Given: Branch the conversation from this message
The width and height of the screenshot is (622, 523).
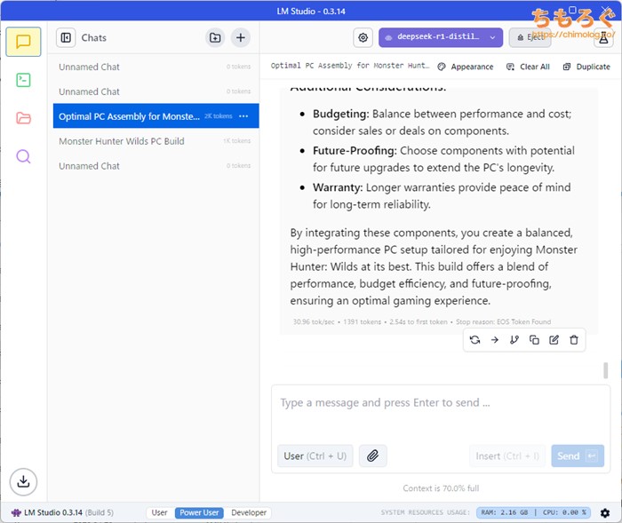Looking at the screenshot, I should (514, 340).
